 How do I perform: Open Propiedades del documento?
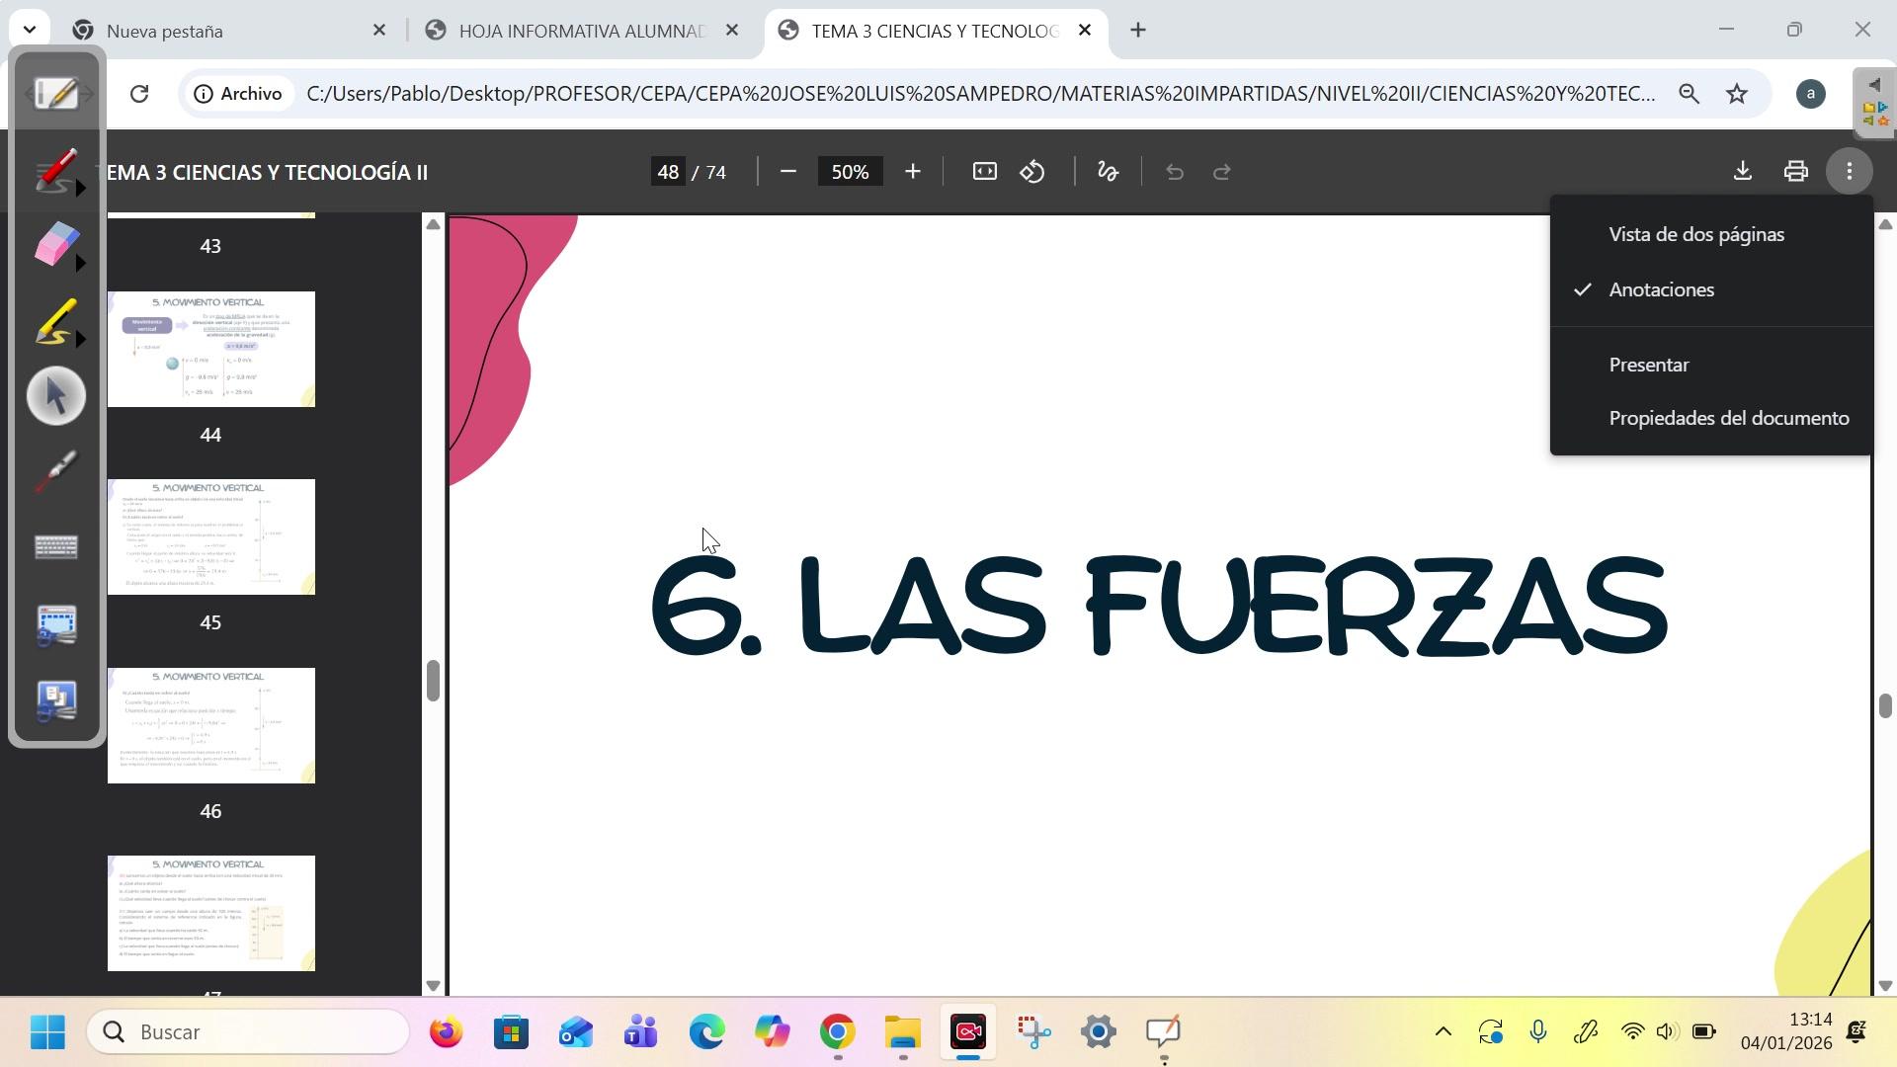tap(1728, 419)
